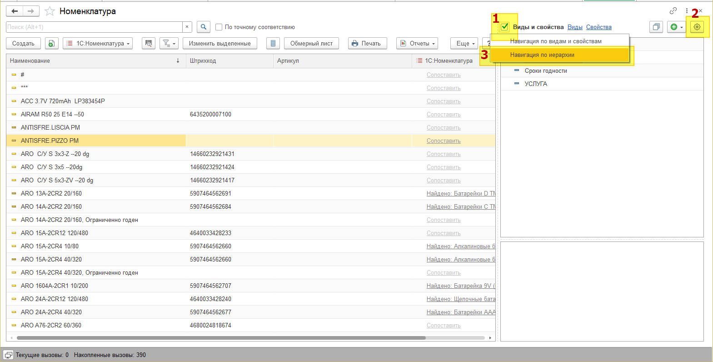Toggle the Виды и свойства checkbox
The image size is (713, 362).
504,27
